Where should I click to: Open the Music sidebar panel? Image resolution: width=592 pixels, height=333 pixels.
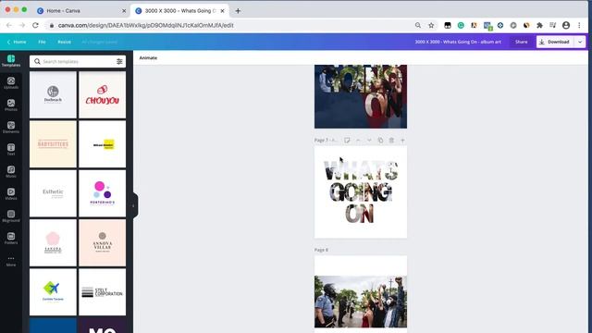tap(11, 172)
